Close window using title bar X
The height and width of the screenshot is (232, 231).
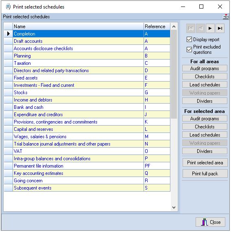(220, 7)
